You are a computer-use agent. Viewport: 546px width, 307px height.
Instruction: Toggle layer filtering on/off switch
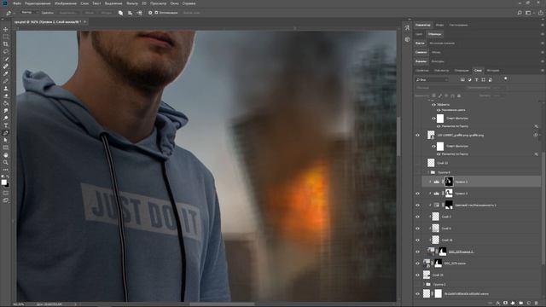pos(505,79)
